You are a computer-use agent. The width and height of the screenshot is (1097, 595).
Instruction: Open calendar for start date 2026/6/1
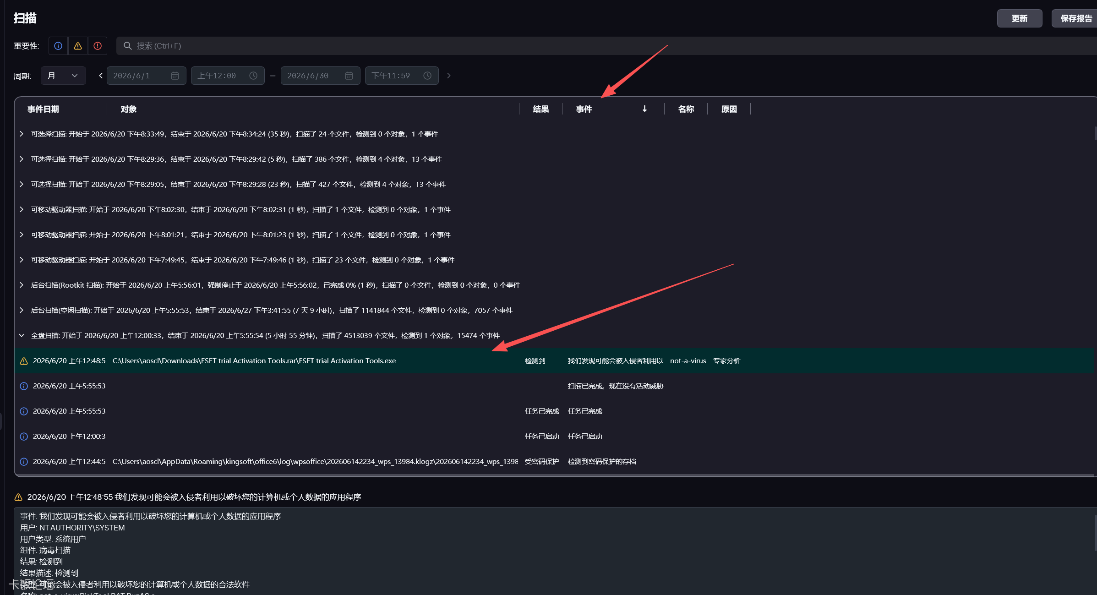[175, 76]
